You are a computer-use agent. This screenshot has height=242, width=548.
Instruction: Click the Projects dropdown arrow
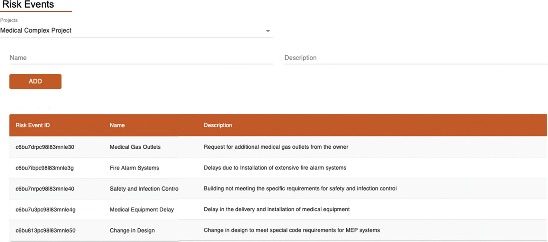268,31
